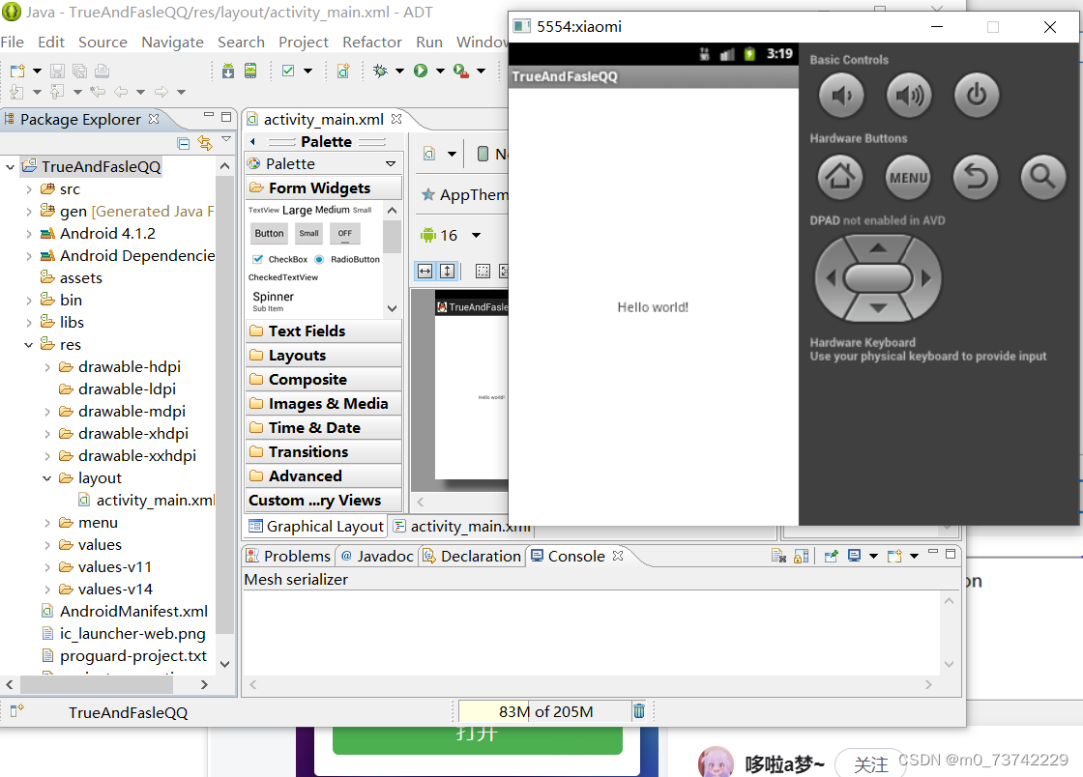Image resolution: width=1083 pixels, height=777 pixels.
Task: Open the Source menu
Action: click(102, 43)
